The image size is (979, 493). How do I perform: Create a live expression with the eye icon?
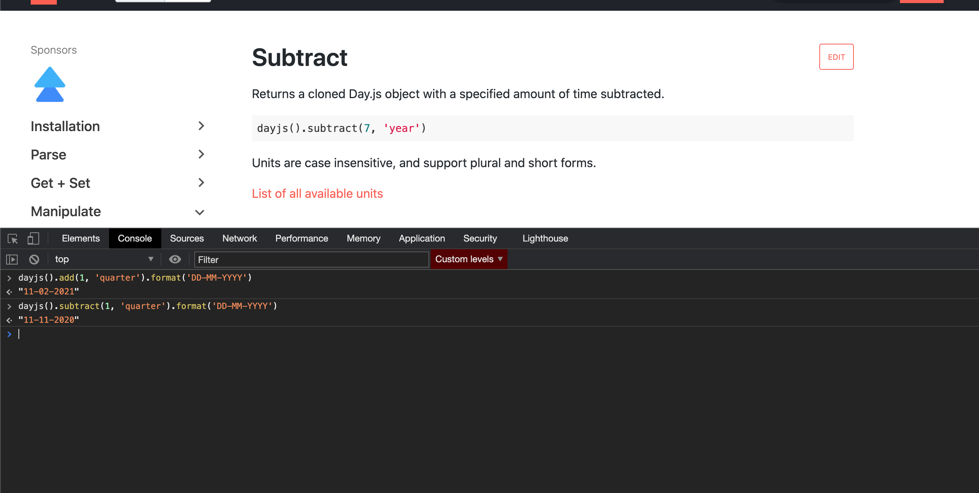175,259
